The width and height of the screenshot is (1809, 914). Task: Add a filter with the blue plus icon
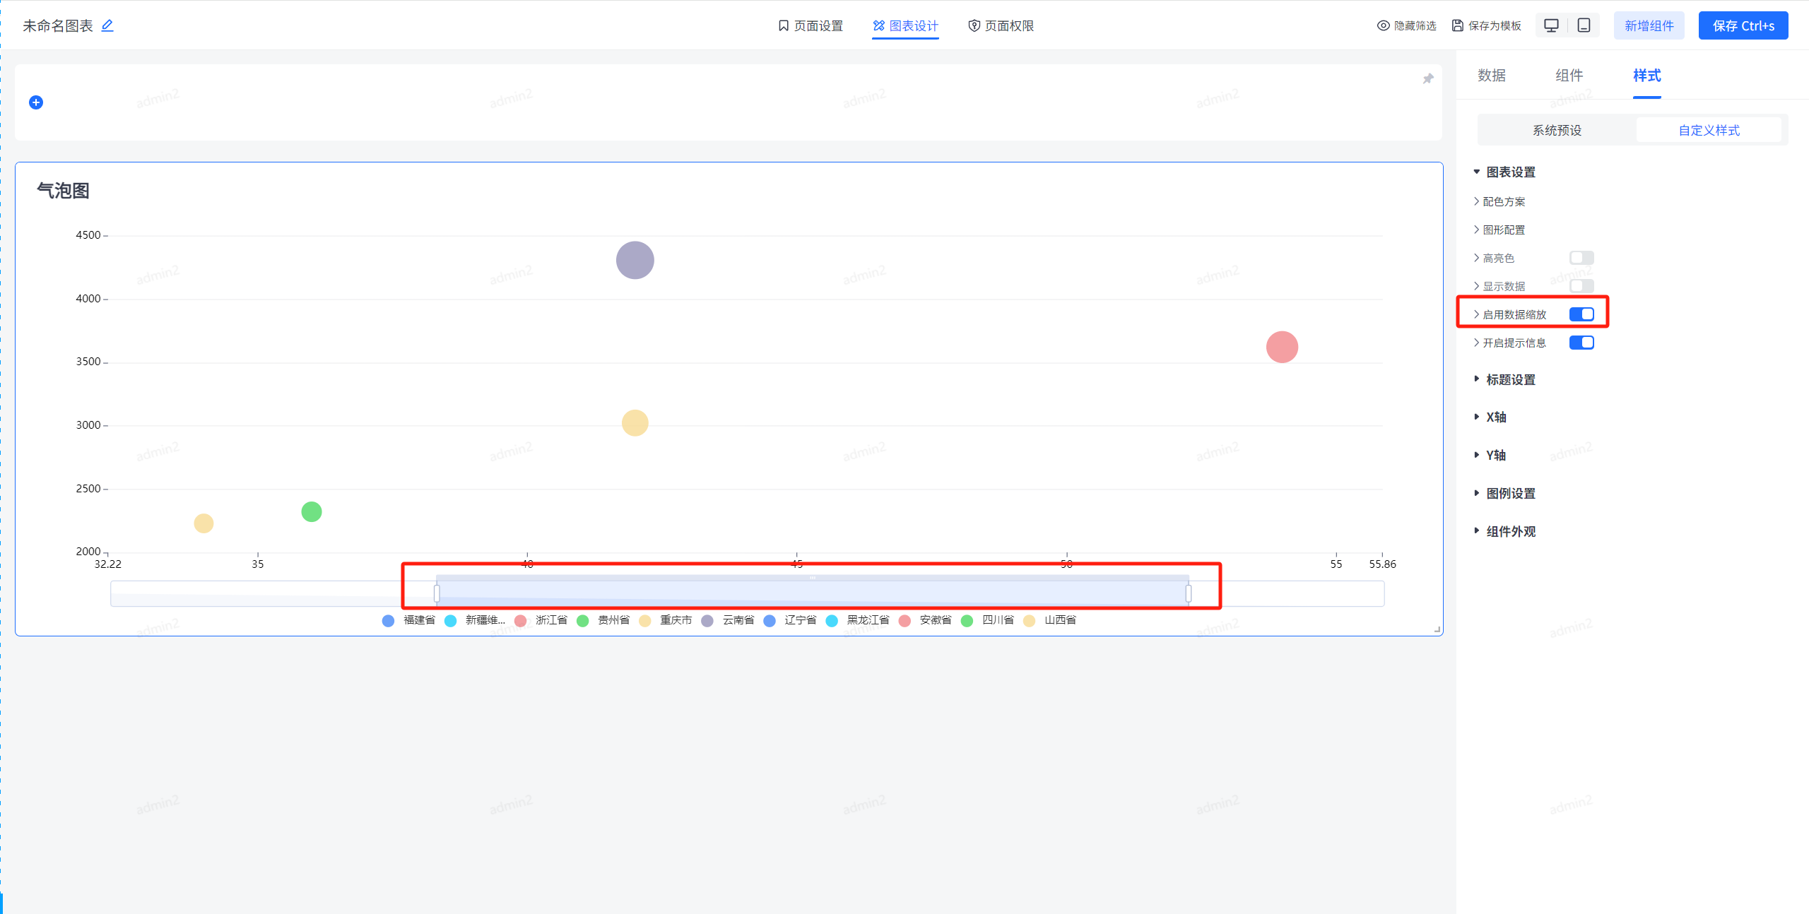(x=36, y=102)
